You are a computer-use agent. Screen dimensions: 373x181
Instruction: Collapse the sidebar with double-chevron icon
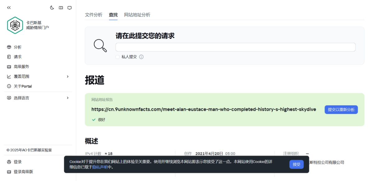[x=9, y=8]
